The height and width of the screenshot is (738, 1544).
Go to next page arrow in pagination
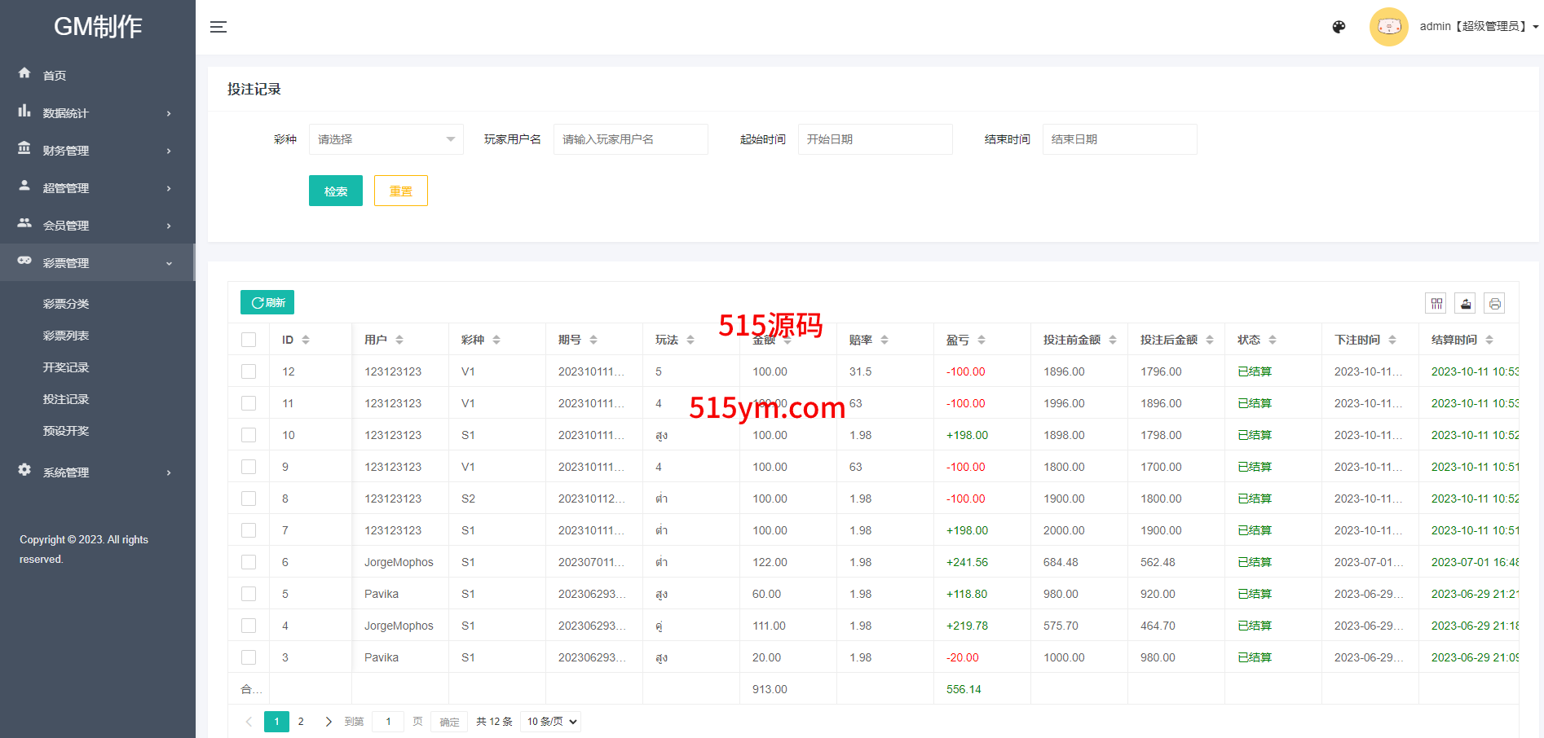(329, 722)
